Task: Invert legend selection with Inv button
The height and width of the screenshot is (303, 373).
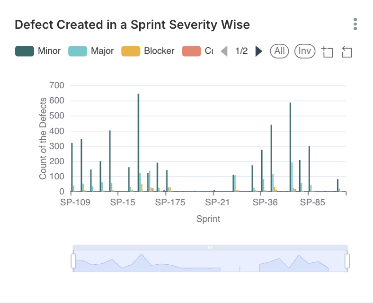Action: (305, 51)
